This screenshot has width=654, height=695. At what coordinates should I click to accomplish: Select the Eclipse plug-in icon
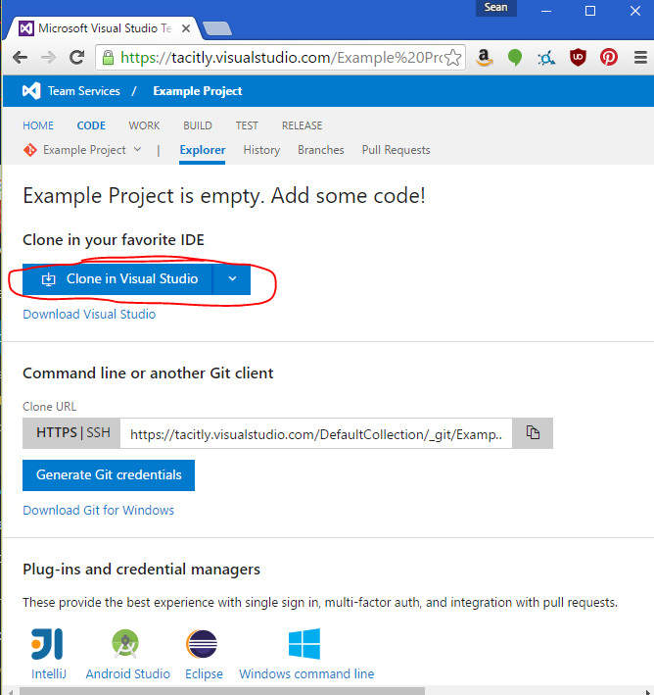[203, 644]
